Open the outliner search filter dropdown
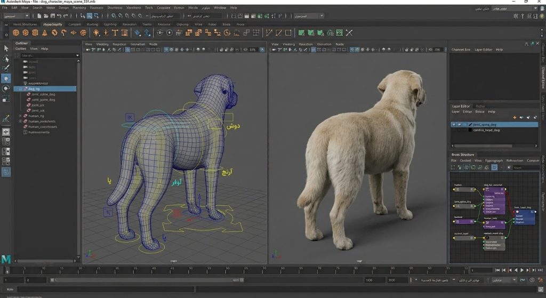This screenshot has height=298, width=546. (77, 55)
